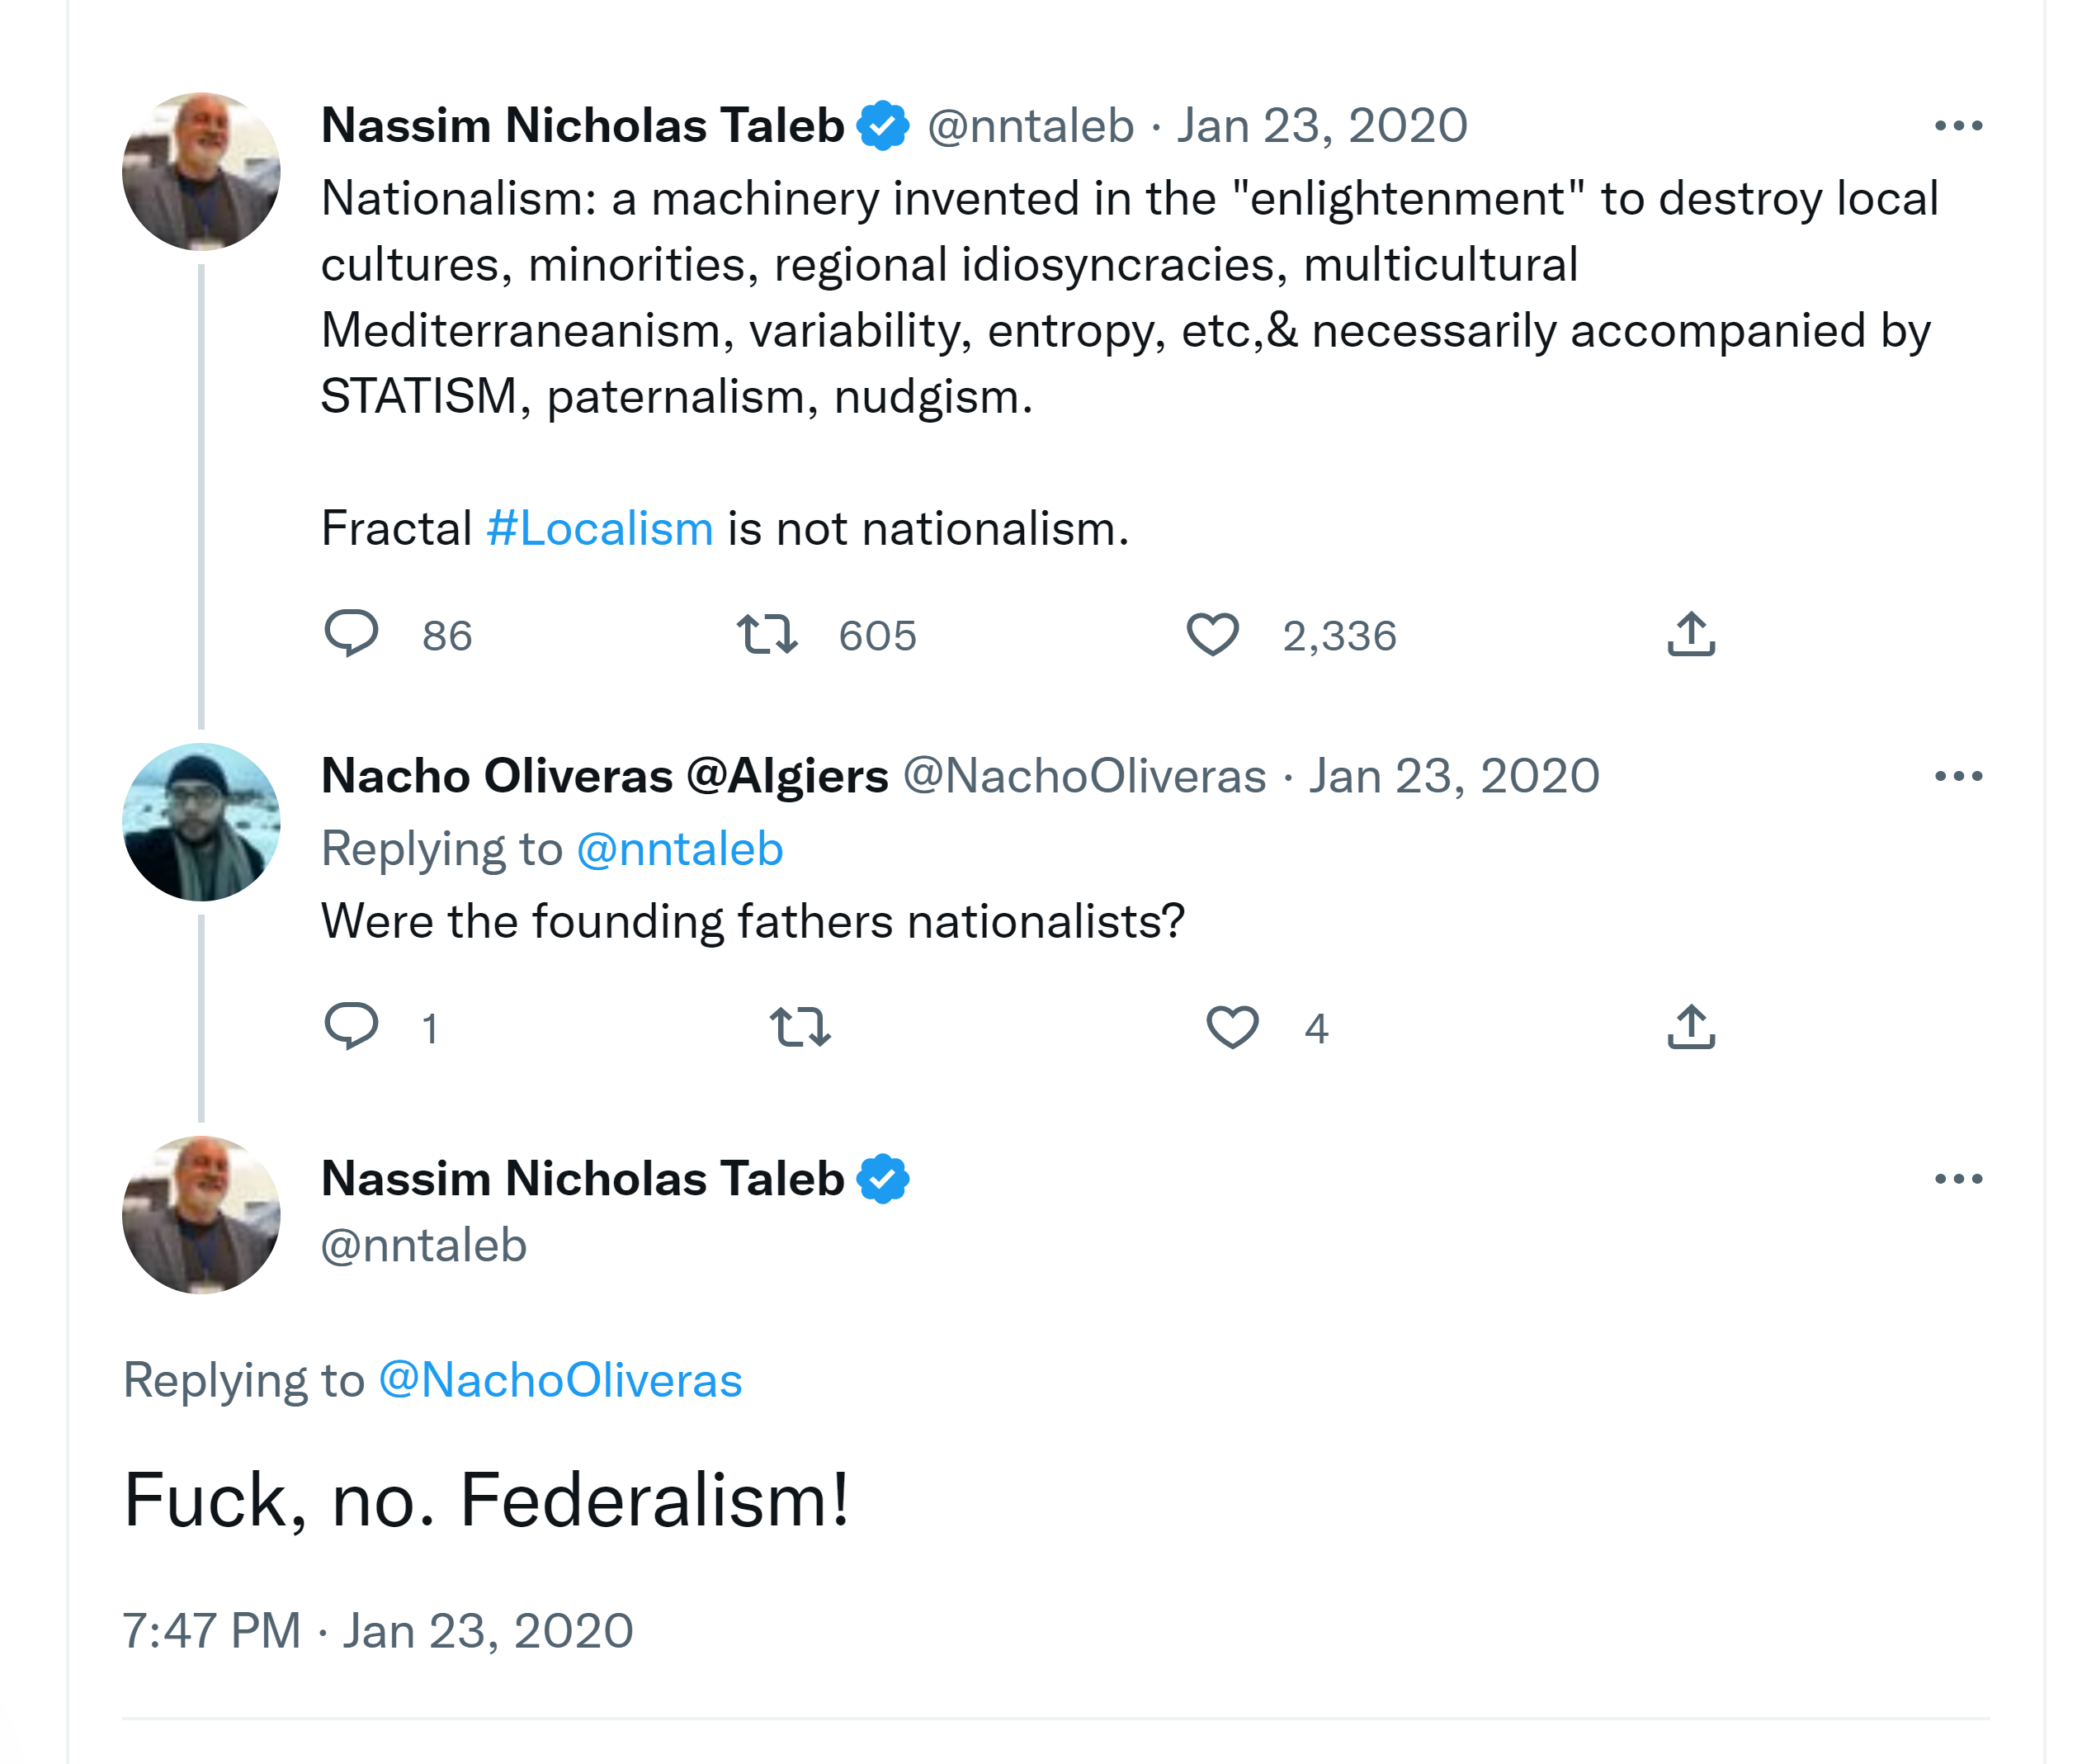
Task: Retweet the tweet with 605 retweets
Action: pyautogui.click(x=767, y=634)
